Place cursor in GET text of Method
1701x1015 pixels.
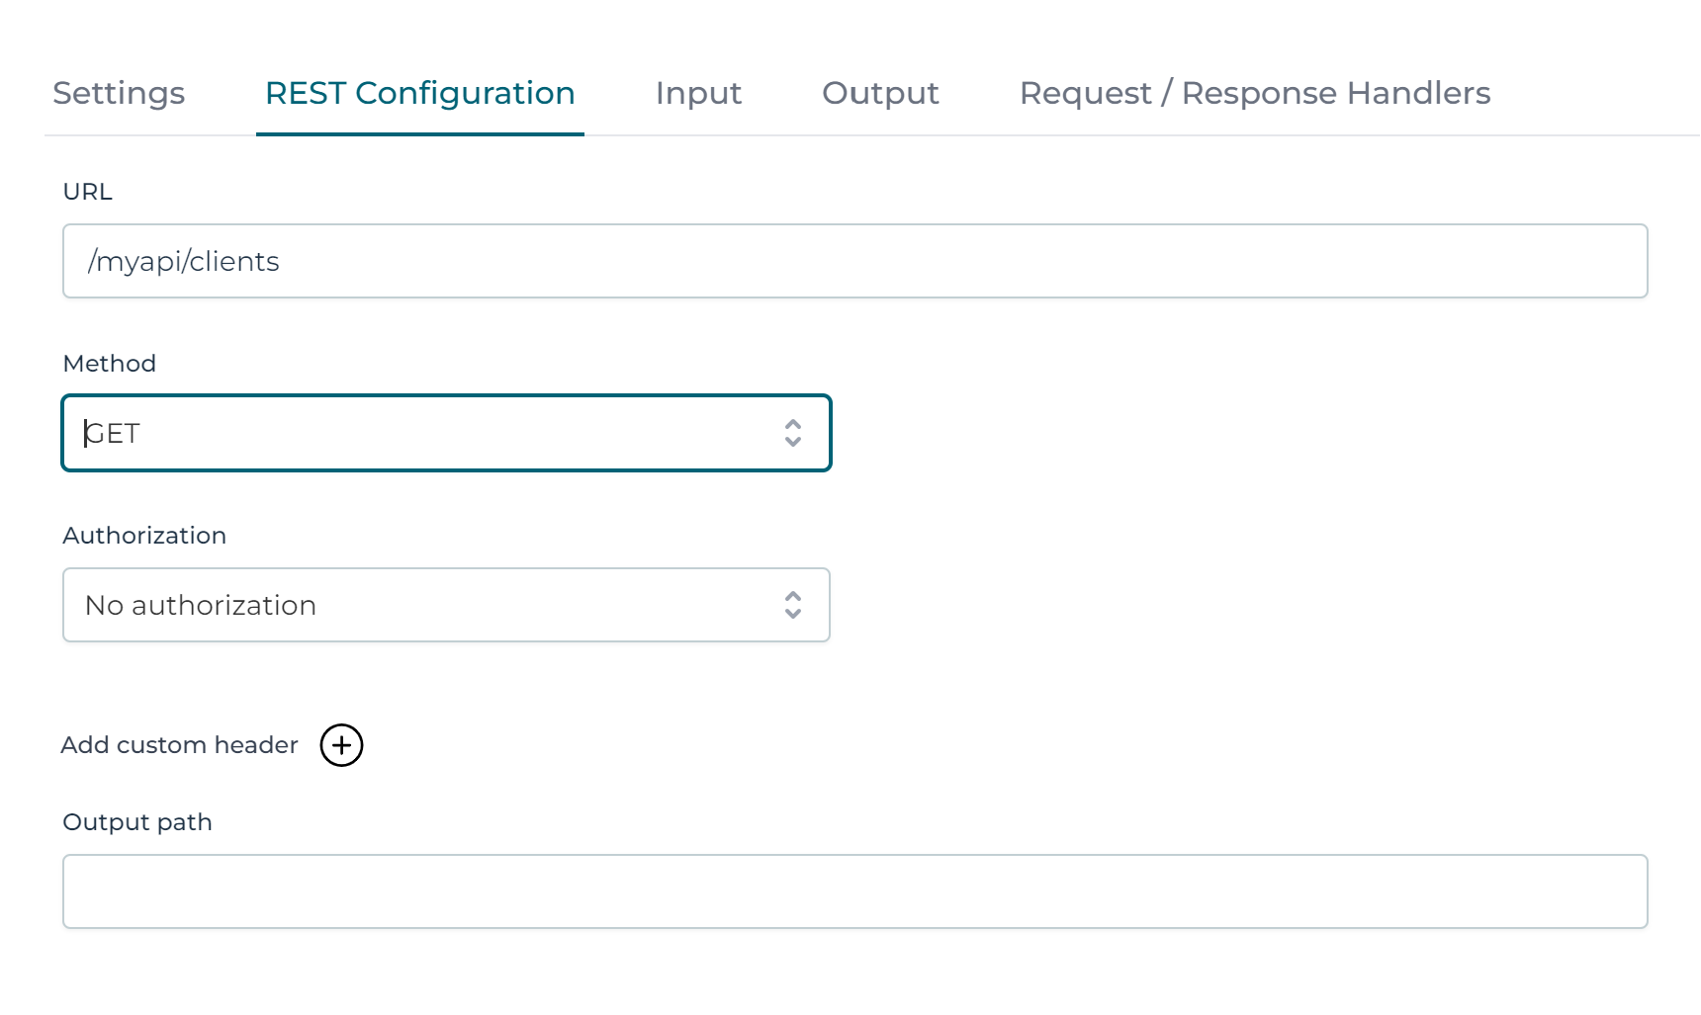click(x=113, y=433)
